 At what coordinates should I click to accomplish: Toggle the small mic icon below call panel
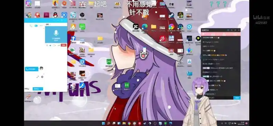[47, 45]
